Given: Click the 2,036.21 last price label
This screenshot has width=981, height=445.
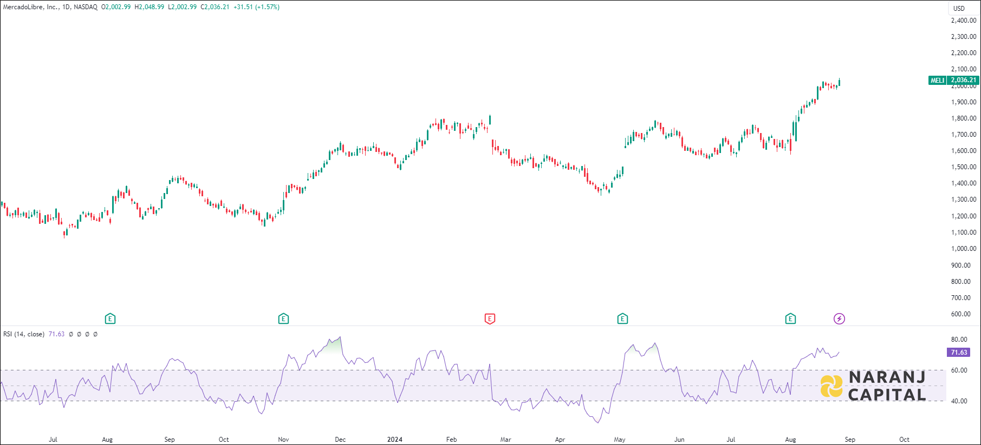Looking at the screenshot, I should tap(964, 80).
